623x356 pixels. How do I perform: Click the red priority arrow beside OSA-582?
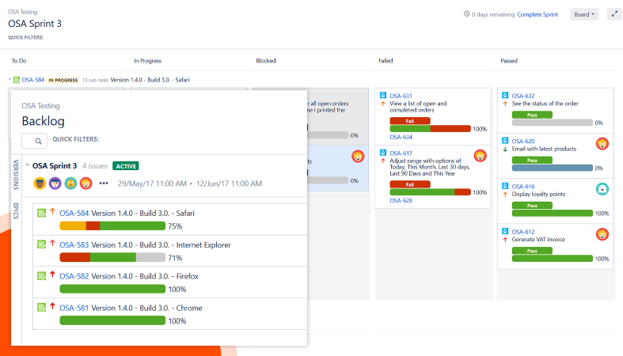tap(52, 275)
